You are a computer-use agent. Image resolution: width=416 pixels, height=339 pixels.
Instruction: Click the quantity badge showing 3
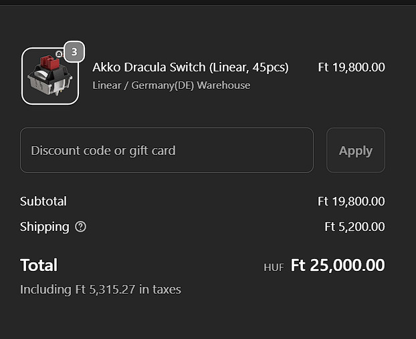[x=74, y=51]
